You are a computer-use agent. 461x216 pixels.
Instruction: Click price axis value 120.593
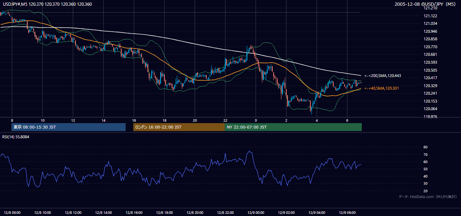point(430,62)
